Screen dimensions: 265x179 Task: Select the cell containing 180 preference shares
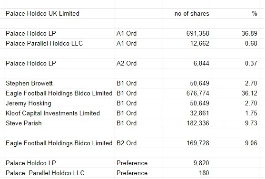point(187,173)
